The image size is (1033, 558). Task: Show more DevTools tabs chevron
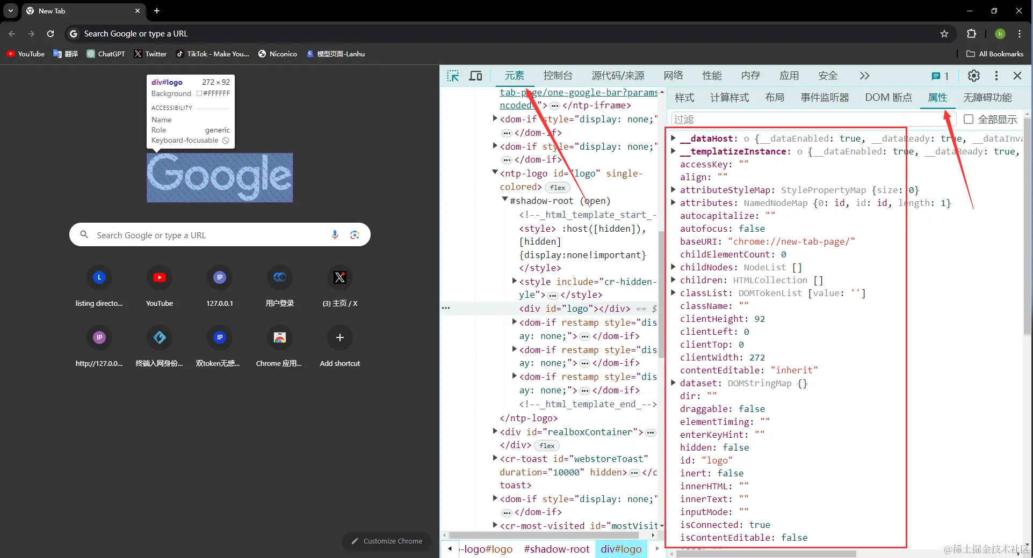[x=864, y=76]
